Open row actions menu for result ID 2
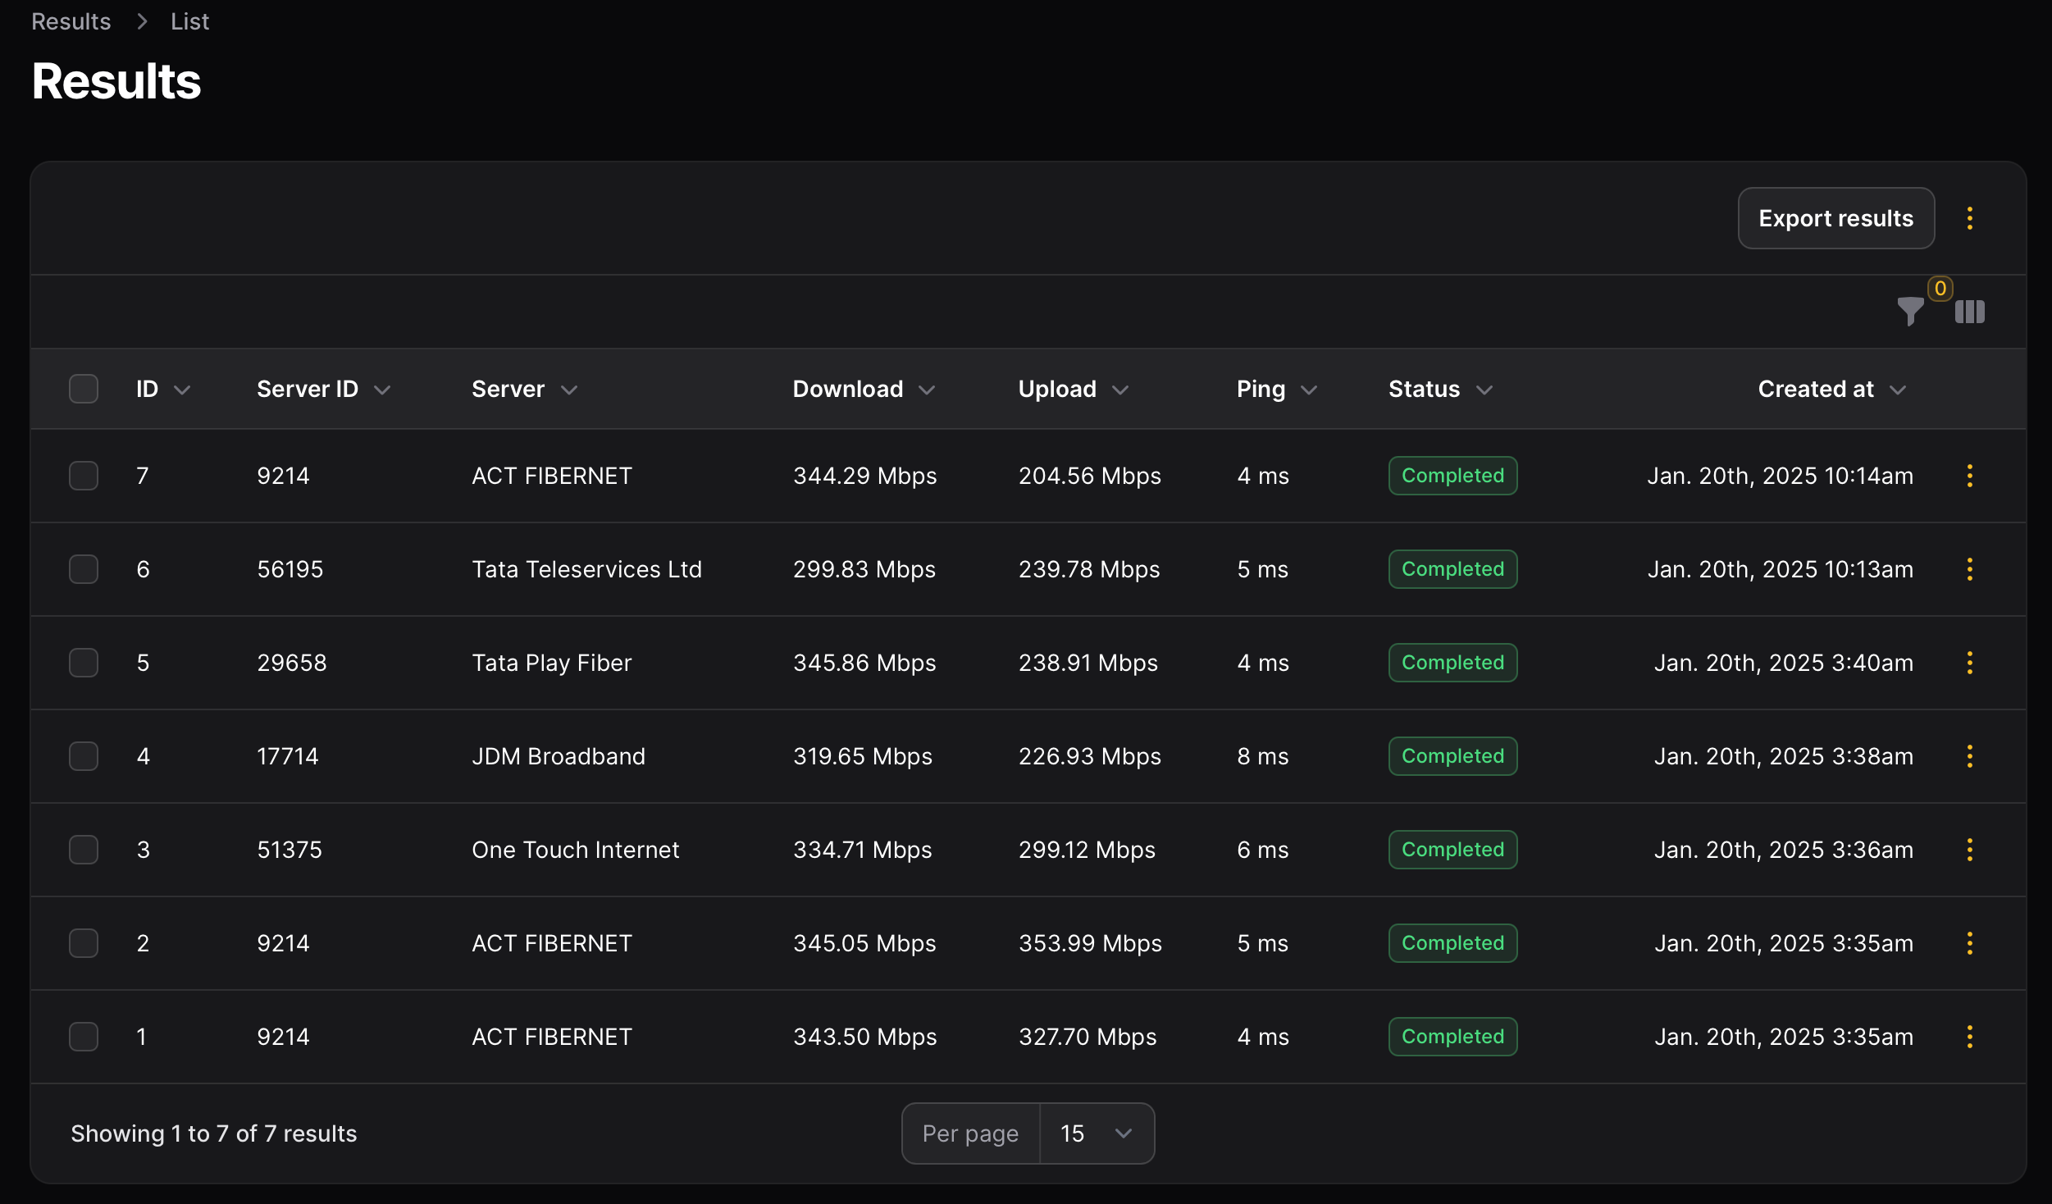 click(x=1969, y=943)
